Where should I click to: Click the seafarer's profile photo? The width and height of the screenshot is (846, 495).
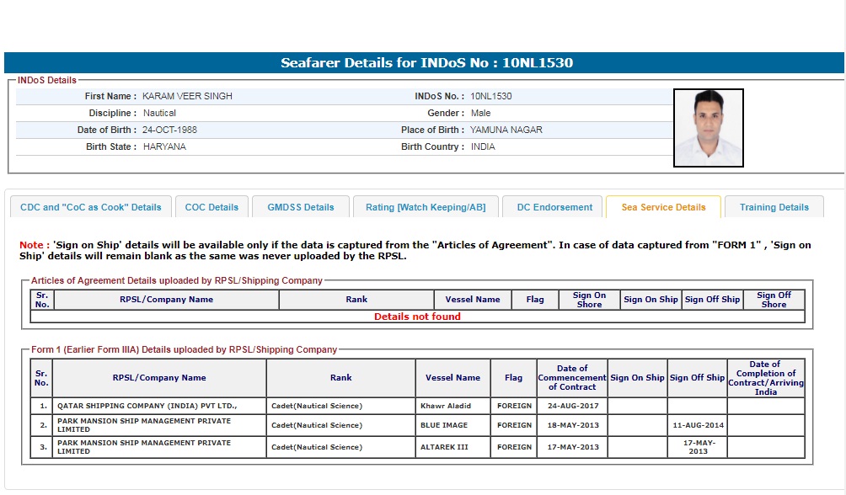click(708, 128)
